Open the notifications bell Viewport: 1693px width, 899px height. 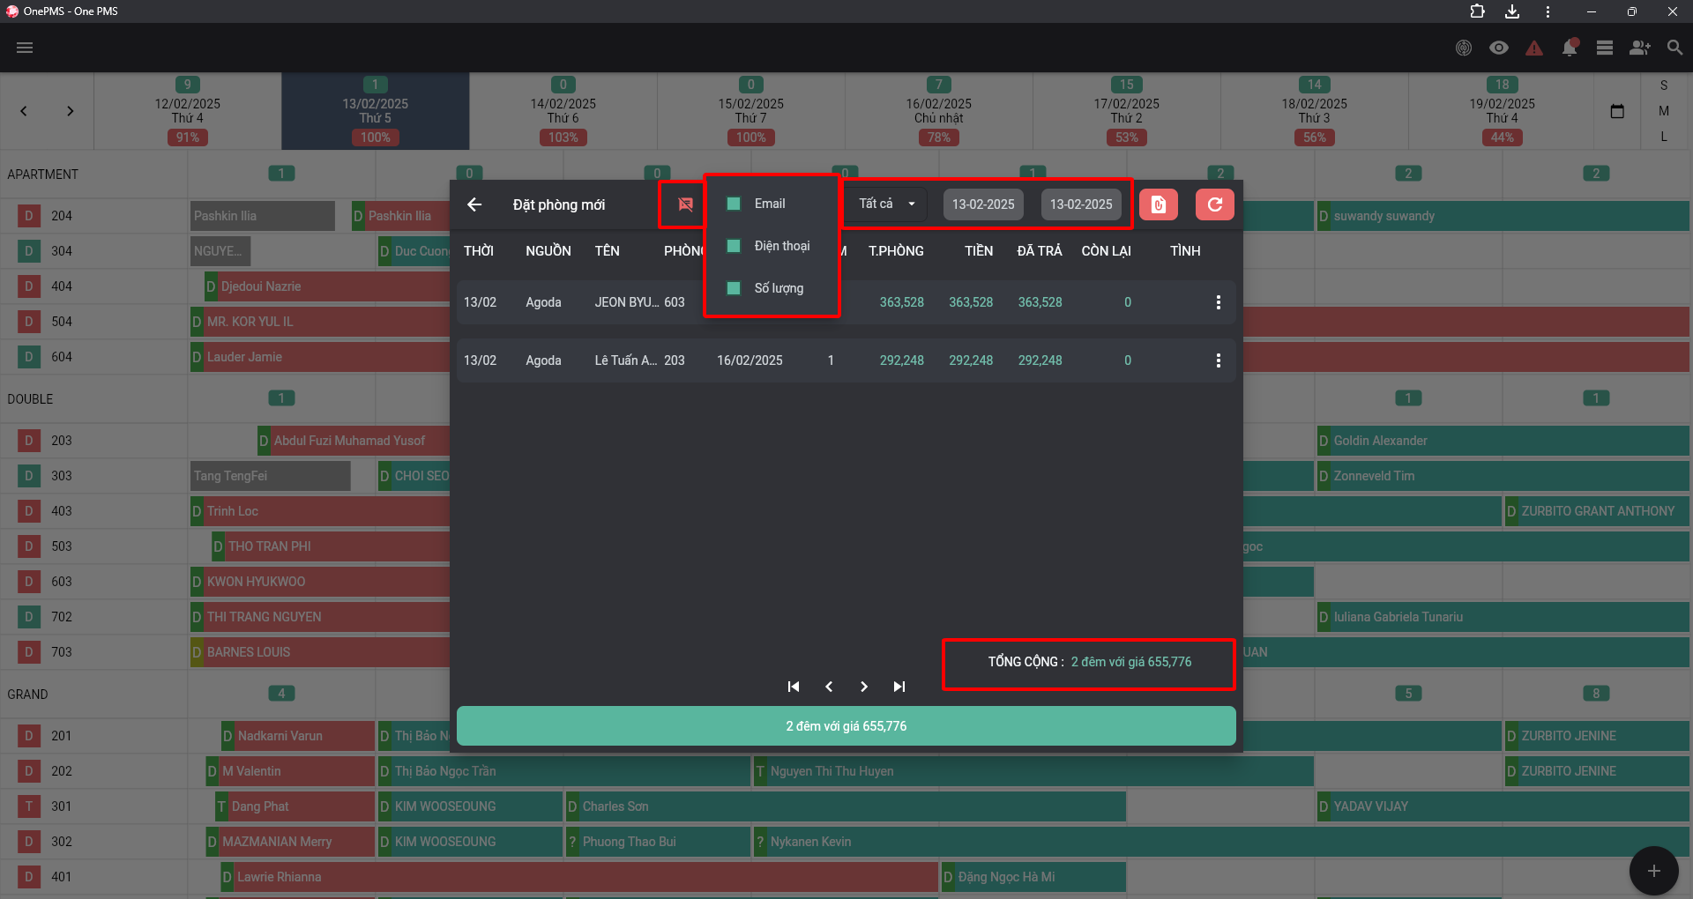click(1570, 48)
